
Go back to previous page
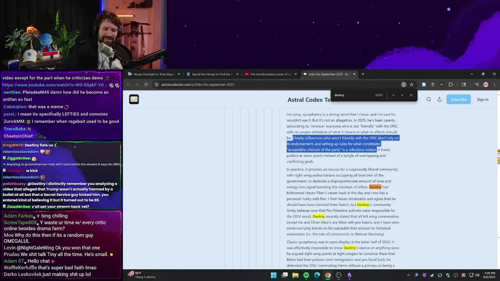coord(129,85)
